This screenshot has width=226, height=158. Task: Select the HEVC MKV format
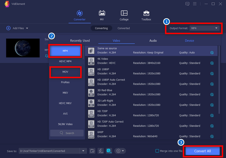(x=65, y=103)
